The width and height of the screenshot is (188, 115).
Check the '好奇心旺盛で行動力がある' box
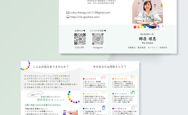84,97
